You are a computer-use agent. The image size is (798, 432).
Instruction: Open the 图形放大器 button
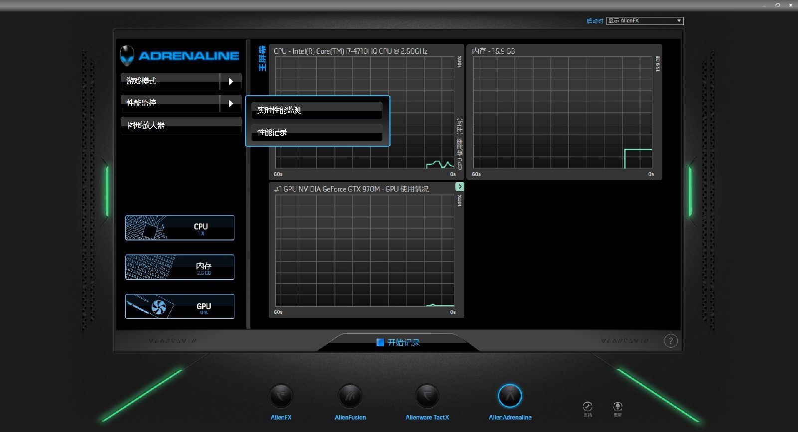pos(181,125)
